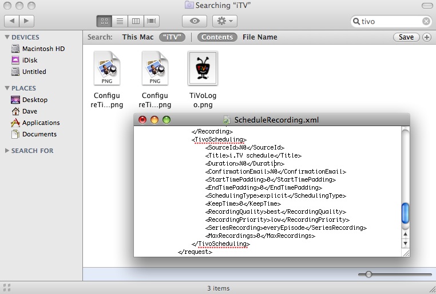This screenshot has width=436, height=294.
Task: Click the Documents folder icon
Action: [15, 134]
